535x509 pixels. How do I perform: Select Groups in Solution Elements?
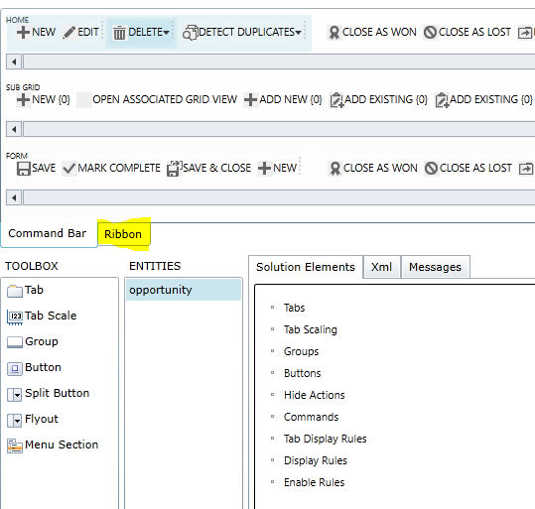click(x=302, y=351)
